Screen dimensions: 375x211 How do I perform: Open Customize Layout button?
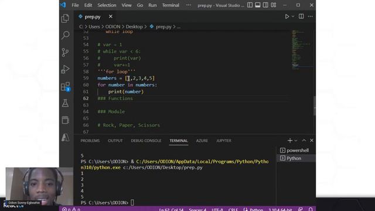274,5
